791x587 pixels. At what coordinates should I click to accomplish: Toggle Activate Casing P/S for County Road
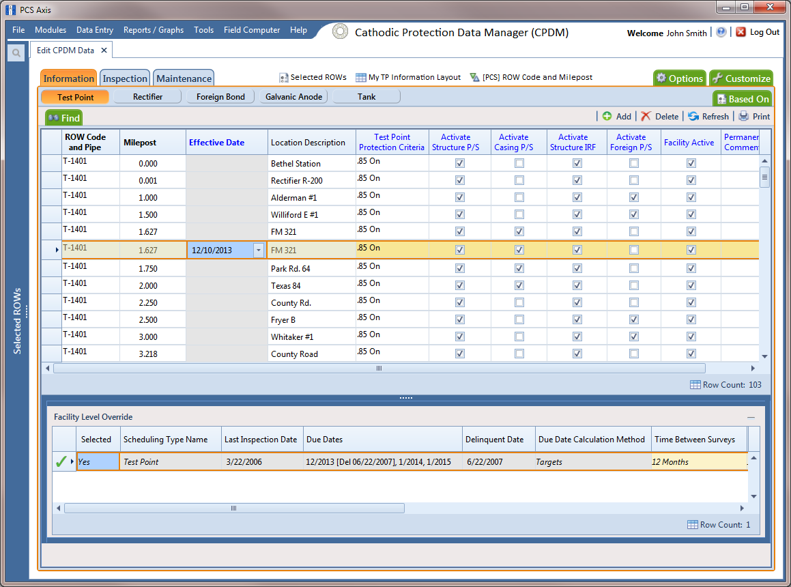pos(519,354)
